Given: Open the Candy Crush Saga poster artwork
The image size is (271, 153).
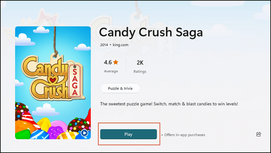Looking at the screenshot, I should 53,82.
